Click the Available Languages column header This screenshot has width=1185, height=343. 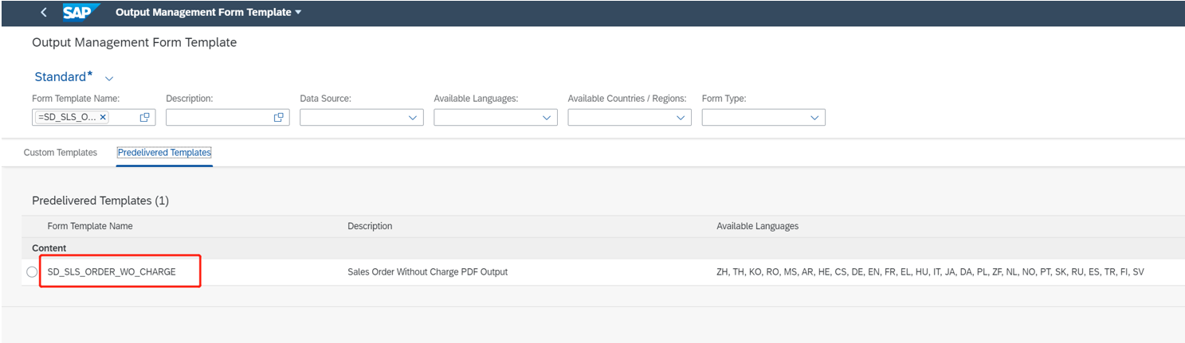tap(757, 226)
